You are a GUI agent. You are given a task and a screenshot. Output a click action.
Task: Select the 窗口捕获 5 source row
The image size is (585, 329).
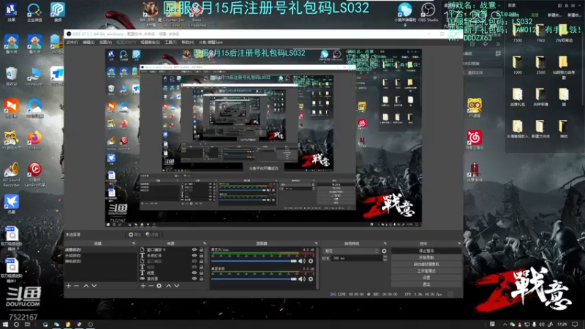[172, 249]
